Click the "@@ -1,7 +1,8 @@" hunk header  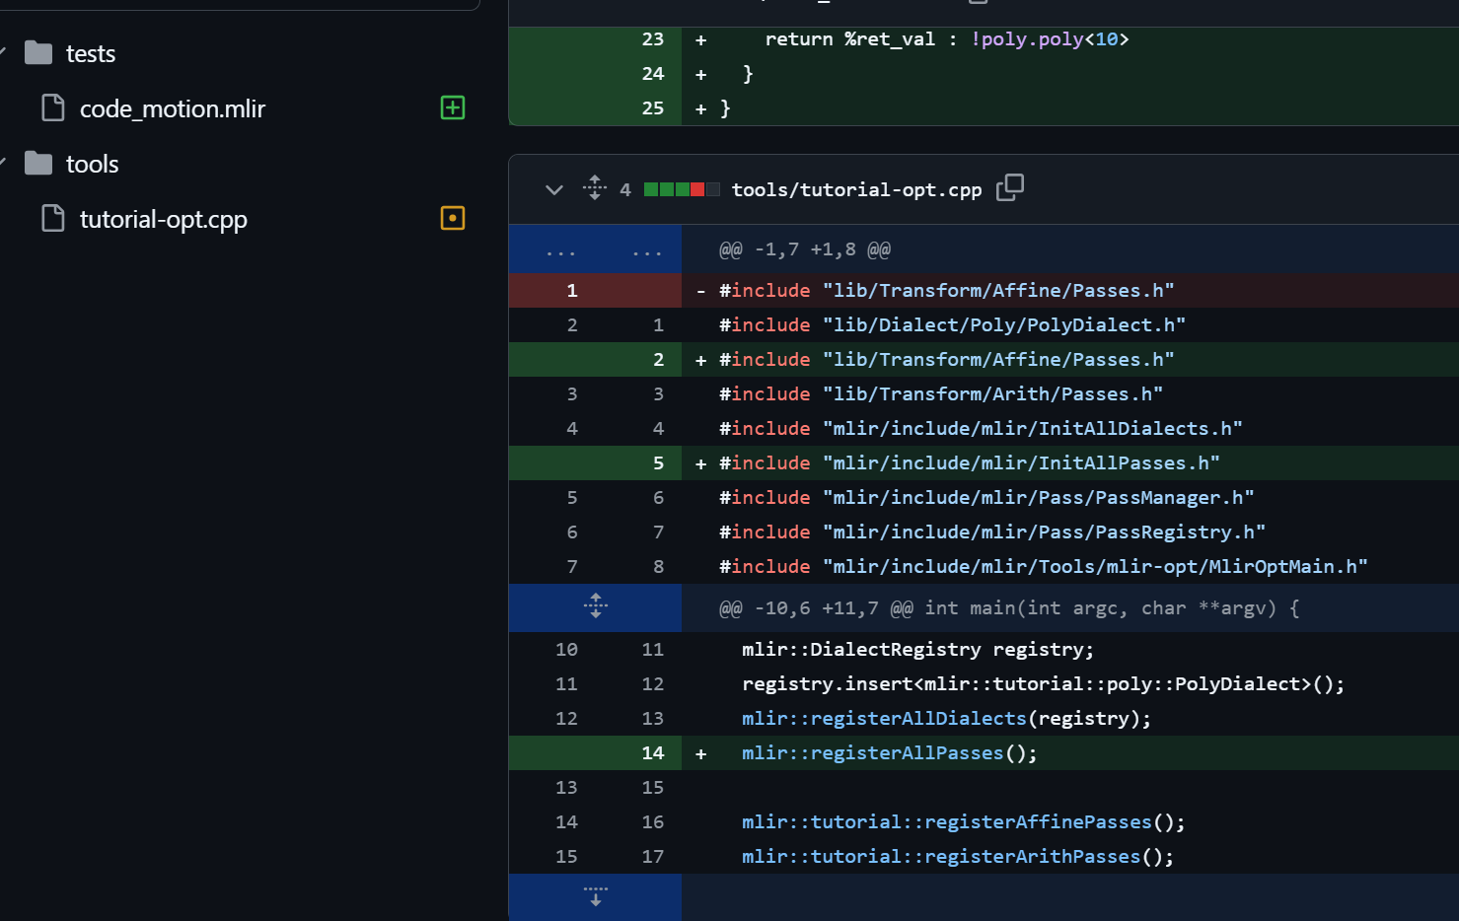click(805, 249)
